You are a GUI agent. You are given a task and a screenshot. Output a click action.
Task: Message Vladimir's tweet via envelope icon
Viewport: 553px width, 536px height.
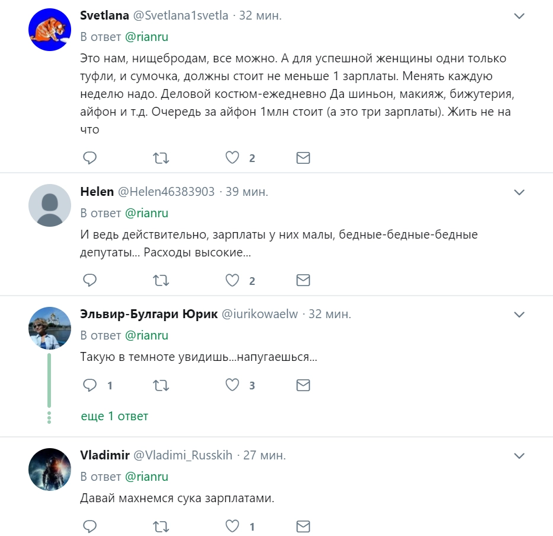click(303, 526)
